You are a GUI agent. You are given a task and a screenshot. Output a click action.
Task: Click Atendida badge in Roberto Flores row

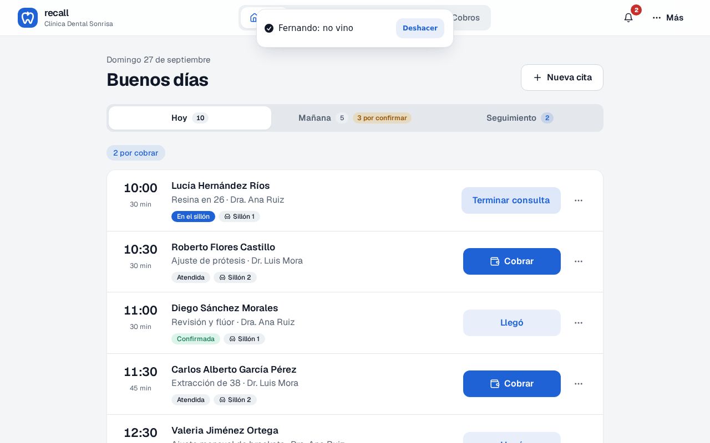tap(191, 277)
